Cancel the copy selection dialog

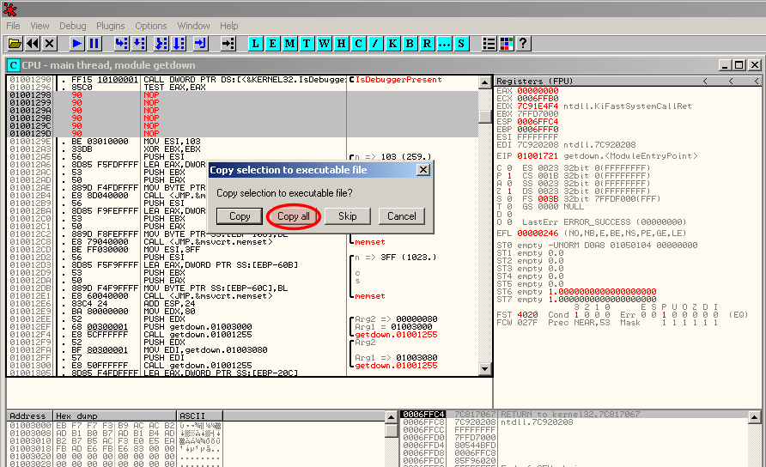[x=401, y=216]
